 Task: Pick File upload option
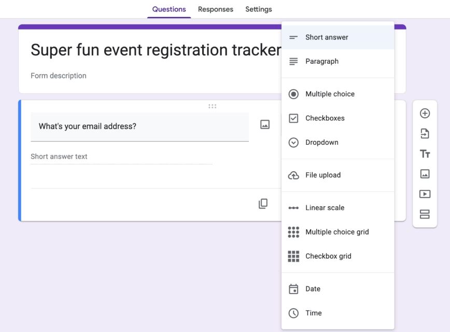point(322,175)
